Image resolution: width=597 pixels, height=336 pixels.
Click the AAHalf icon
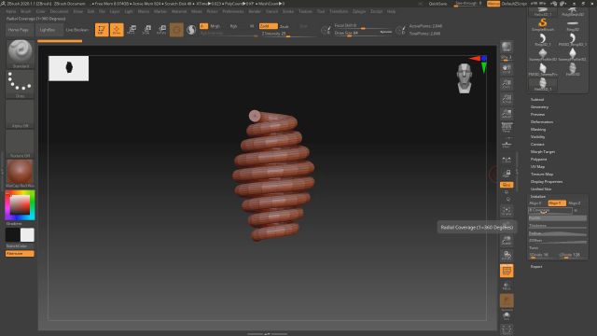[x=507, y=113]
